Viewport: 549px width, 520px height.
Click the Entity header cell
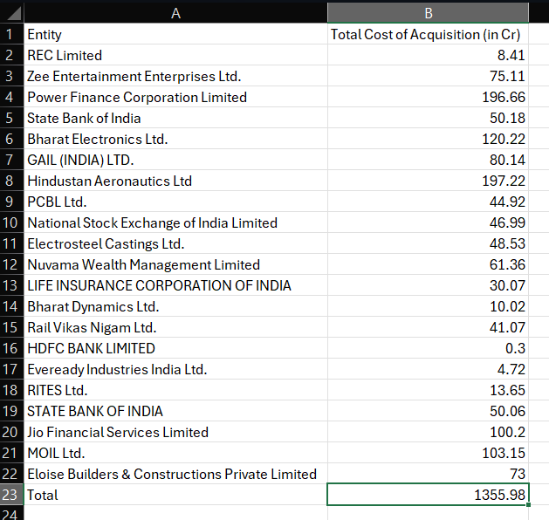click(x=175, y=34)
